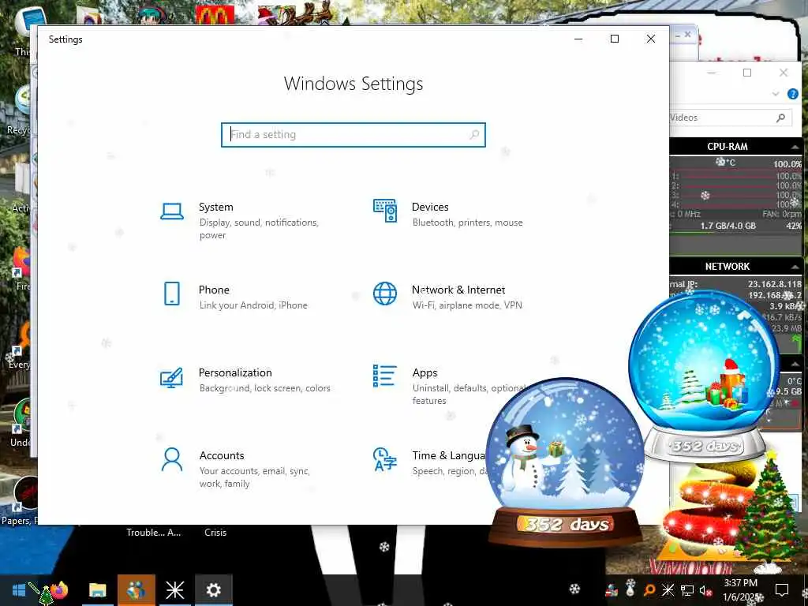
Task: Click the McDonald's logo desktop icon
Action: click(215, 14)
